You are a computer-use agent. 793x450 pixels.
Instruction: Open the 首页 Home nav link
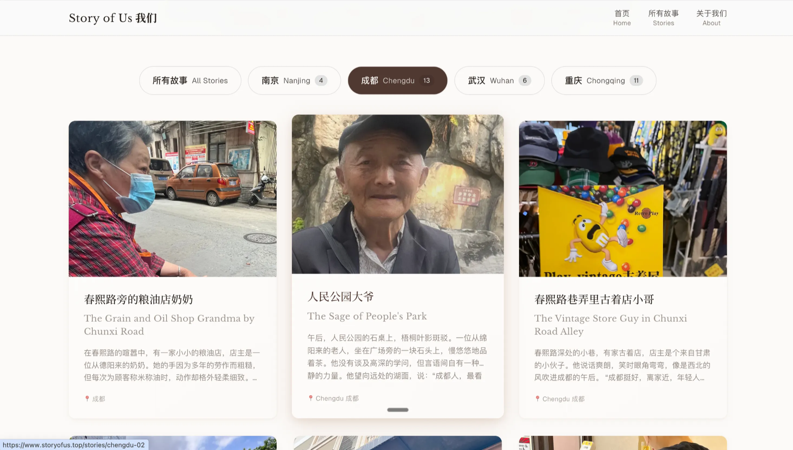(622, 18)
